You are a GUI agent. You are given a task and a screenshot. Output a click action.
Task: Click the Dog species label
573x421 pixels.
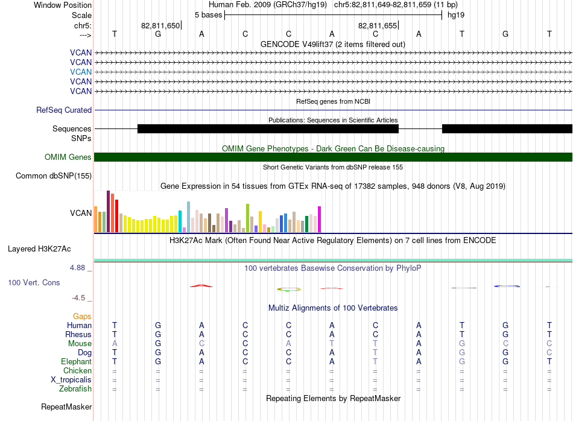(84, 353)
